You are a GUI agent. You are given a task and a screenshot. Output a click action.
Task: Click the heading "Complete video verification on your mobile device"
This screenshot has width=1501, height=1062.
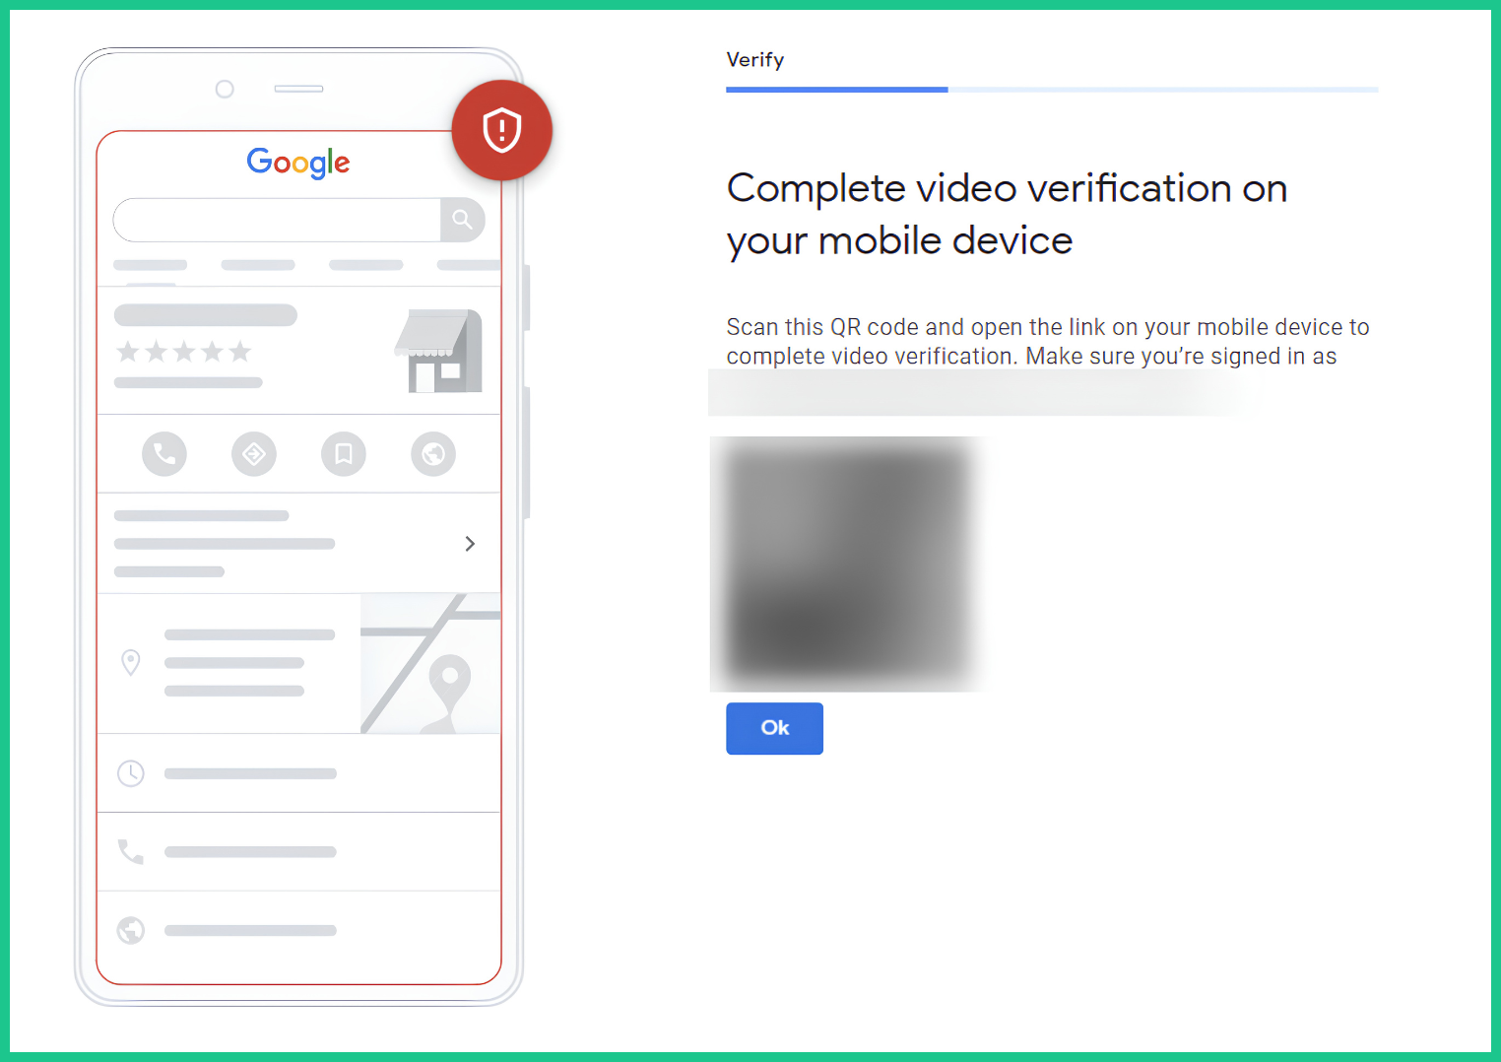point(1007,214)
